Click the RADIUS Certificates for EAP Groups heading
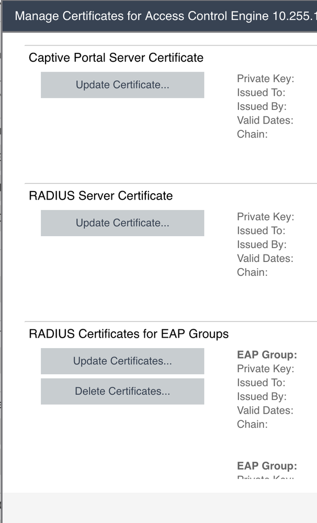The image size is (317, 523). click(129, 334)
